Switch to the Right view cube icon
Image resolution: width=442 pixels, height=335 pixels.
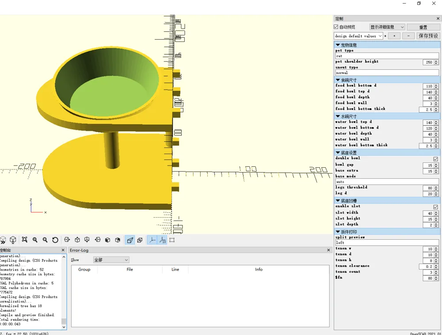[x=67, y=240]
